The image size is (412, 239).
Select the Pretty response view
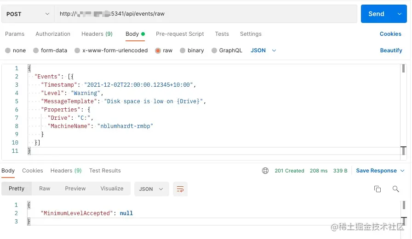(17, 189)
